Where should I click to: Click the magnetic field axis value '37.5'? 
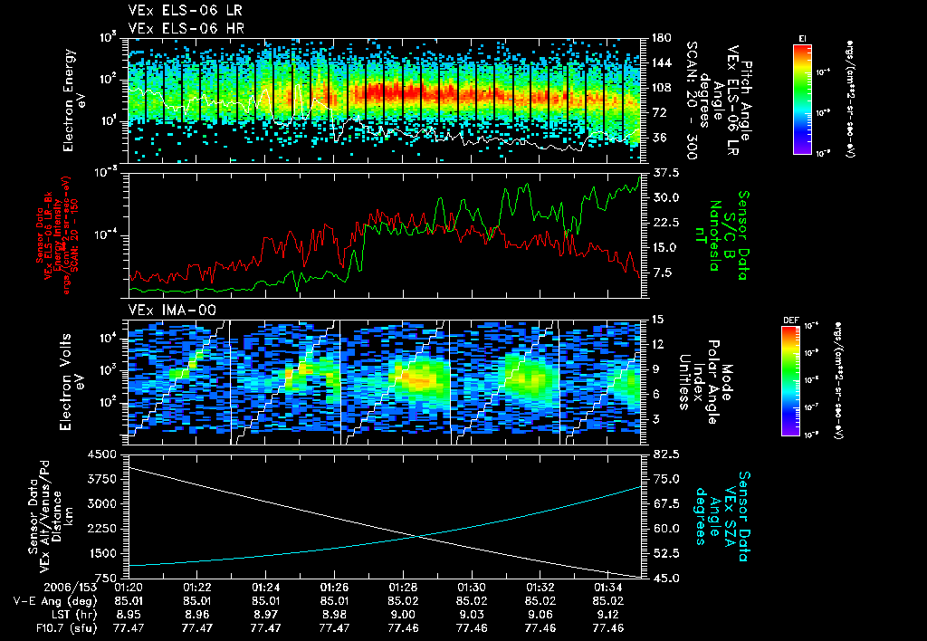(x=667, y=173)
